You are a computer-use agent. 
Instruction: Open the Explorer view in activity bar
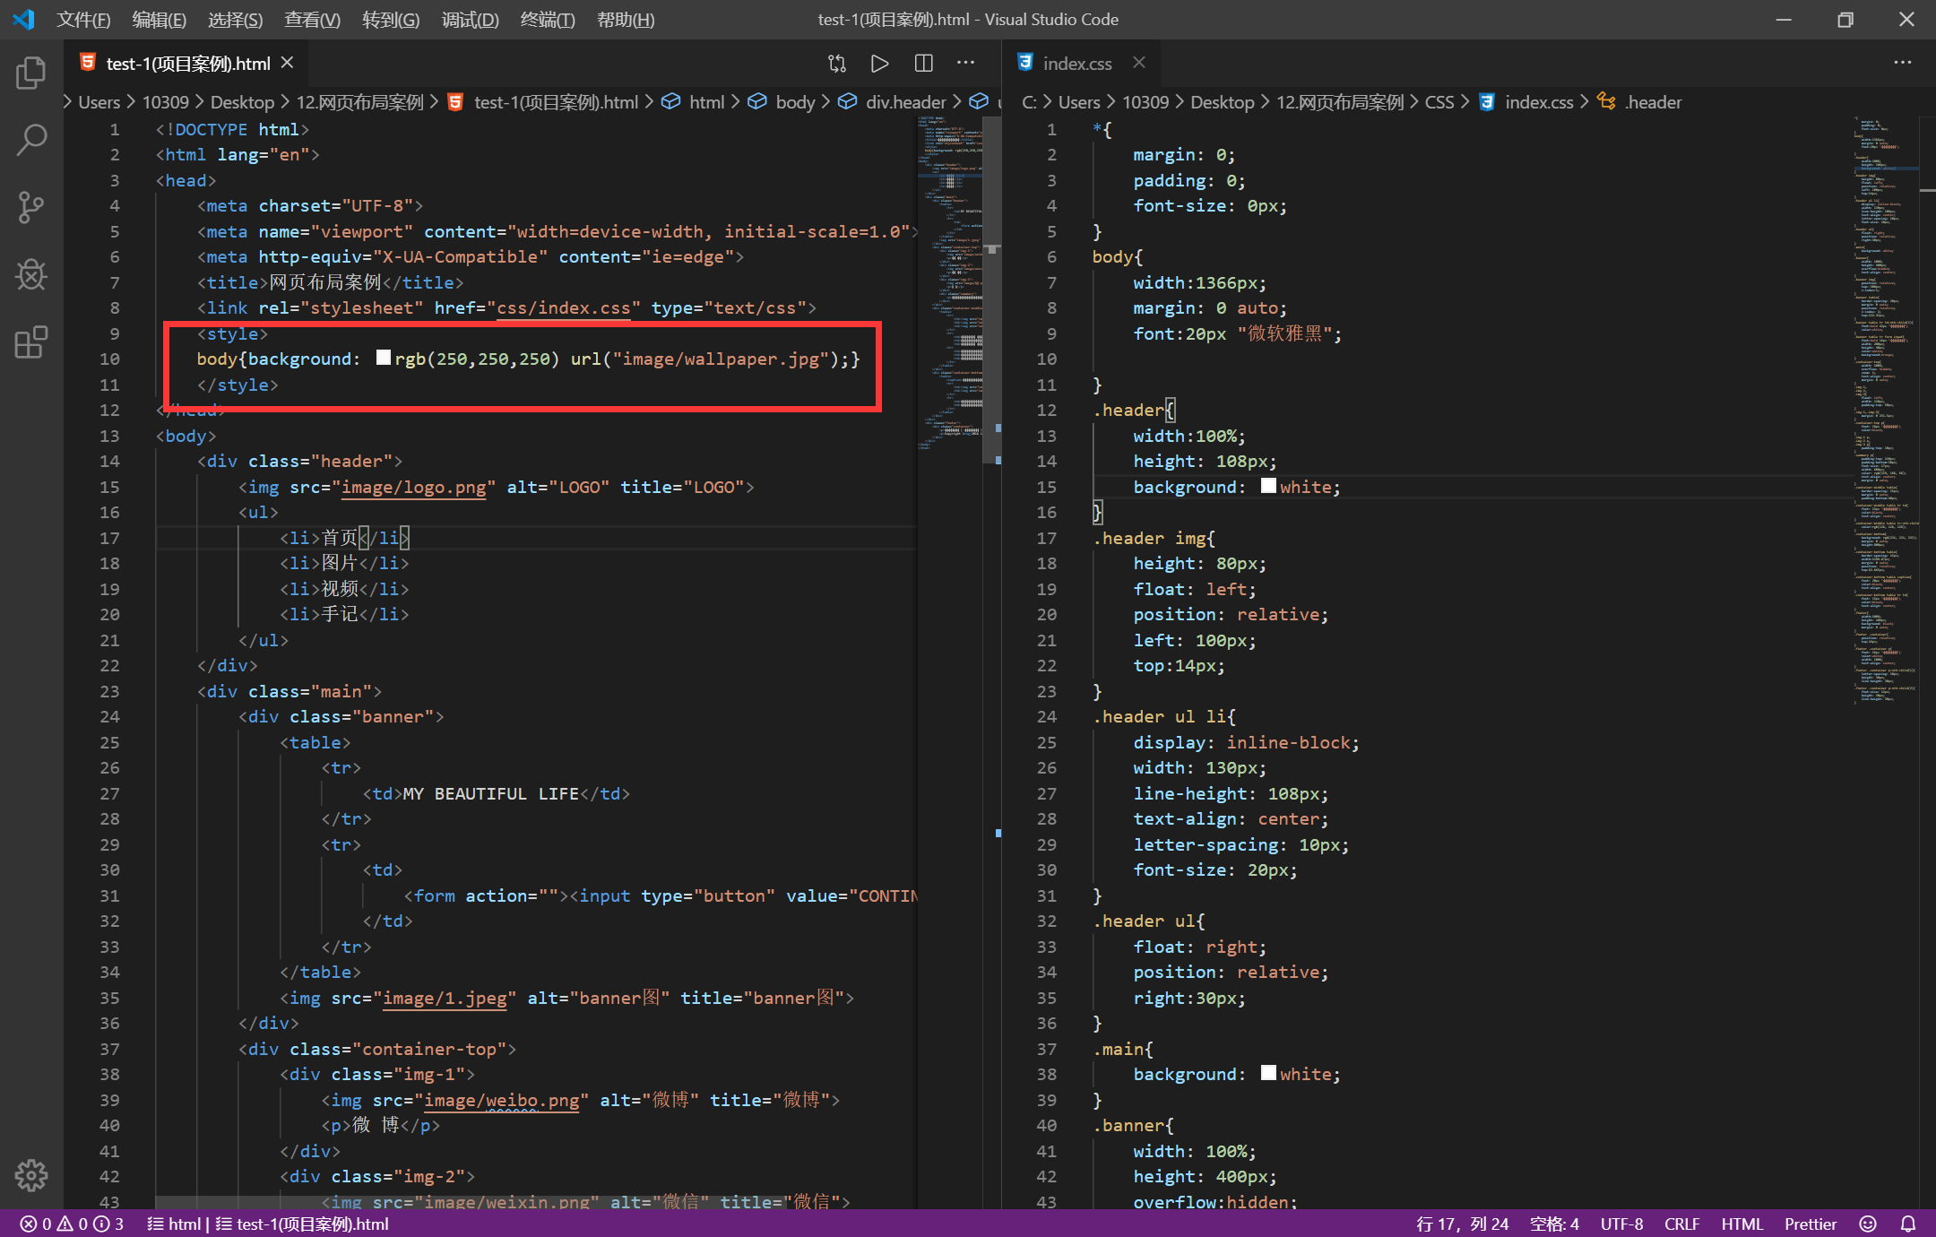[x=31, y=74]
